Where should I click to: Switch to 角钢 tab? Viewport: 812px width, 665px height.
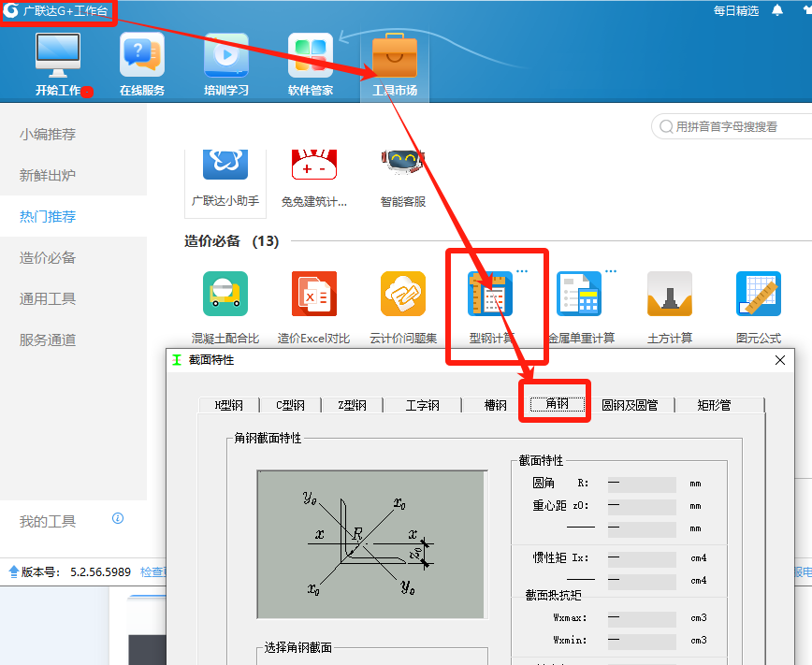pyautogui.click(x=558, y=403)
